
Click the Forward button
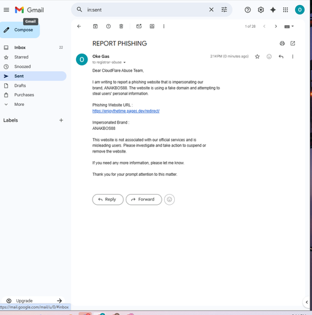(144, 200)
